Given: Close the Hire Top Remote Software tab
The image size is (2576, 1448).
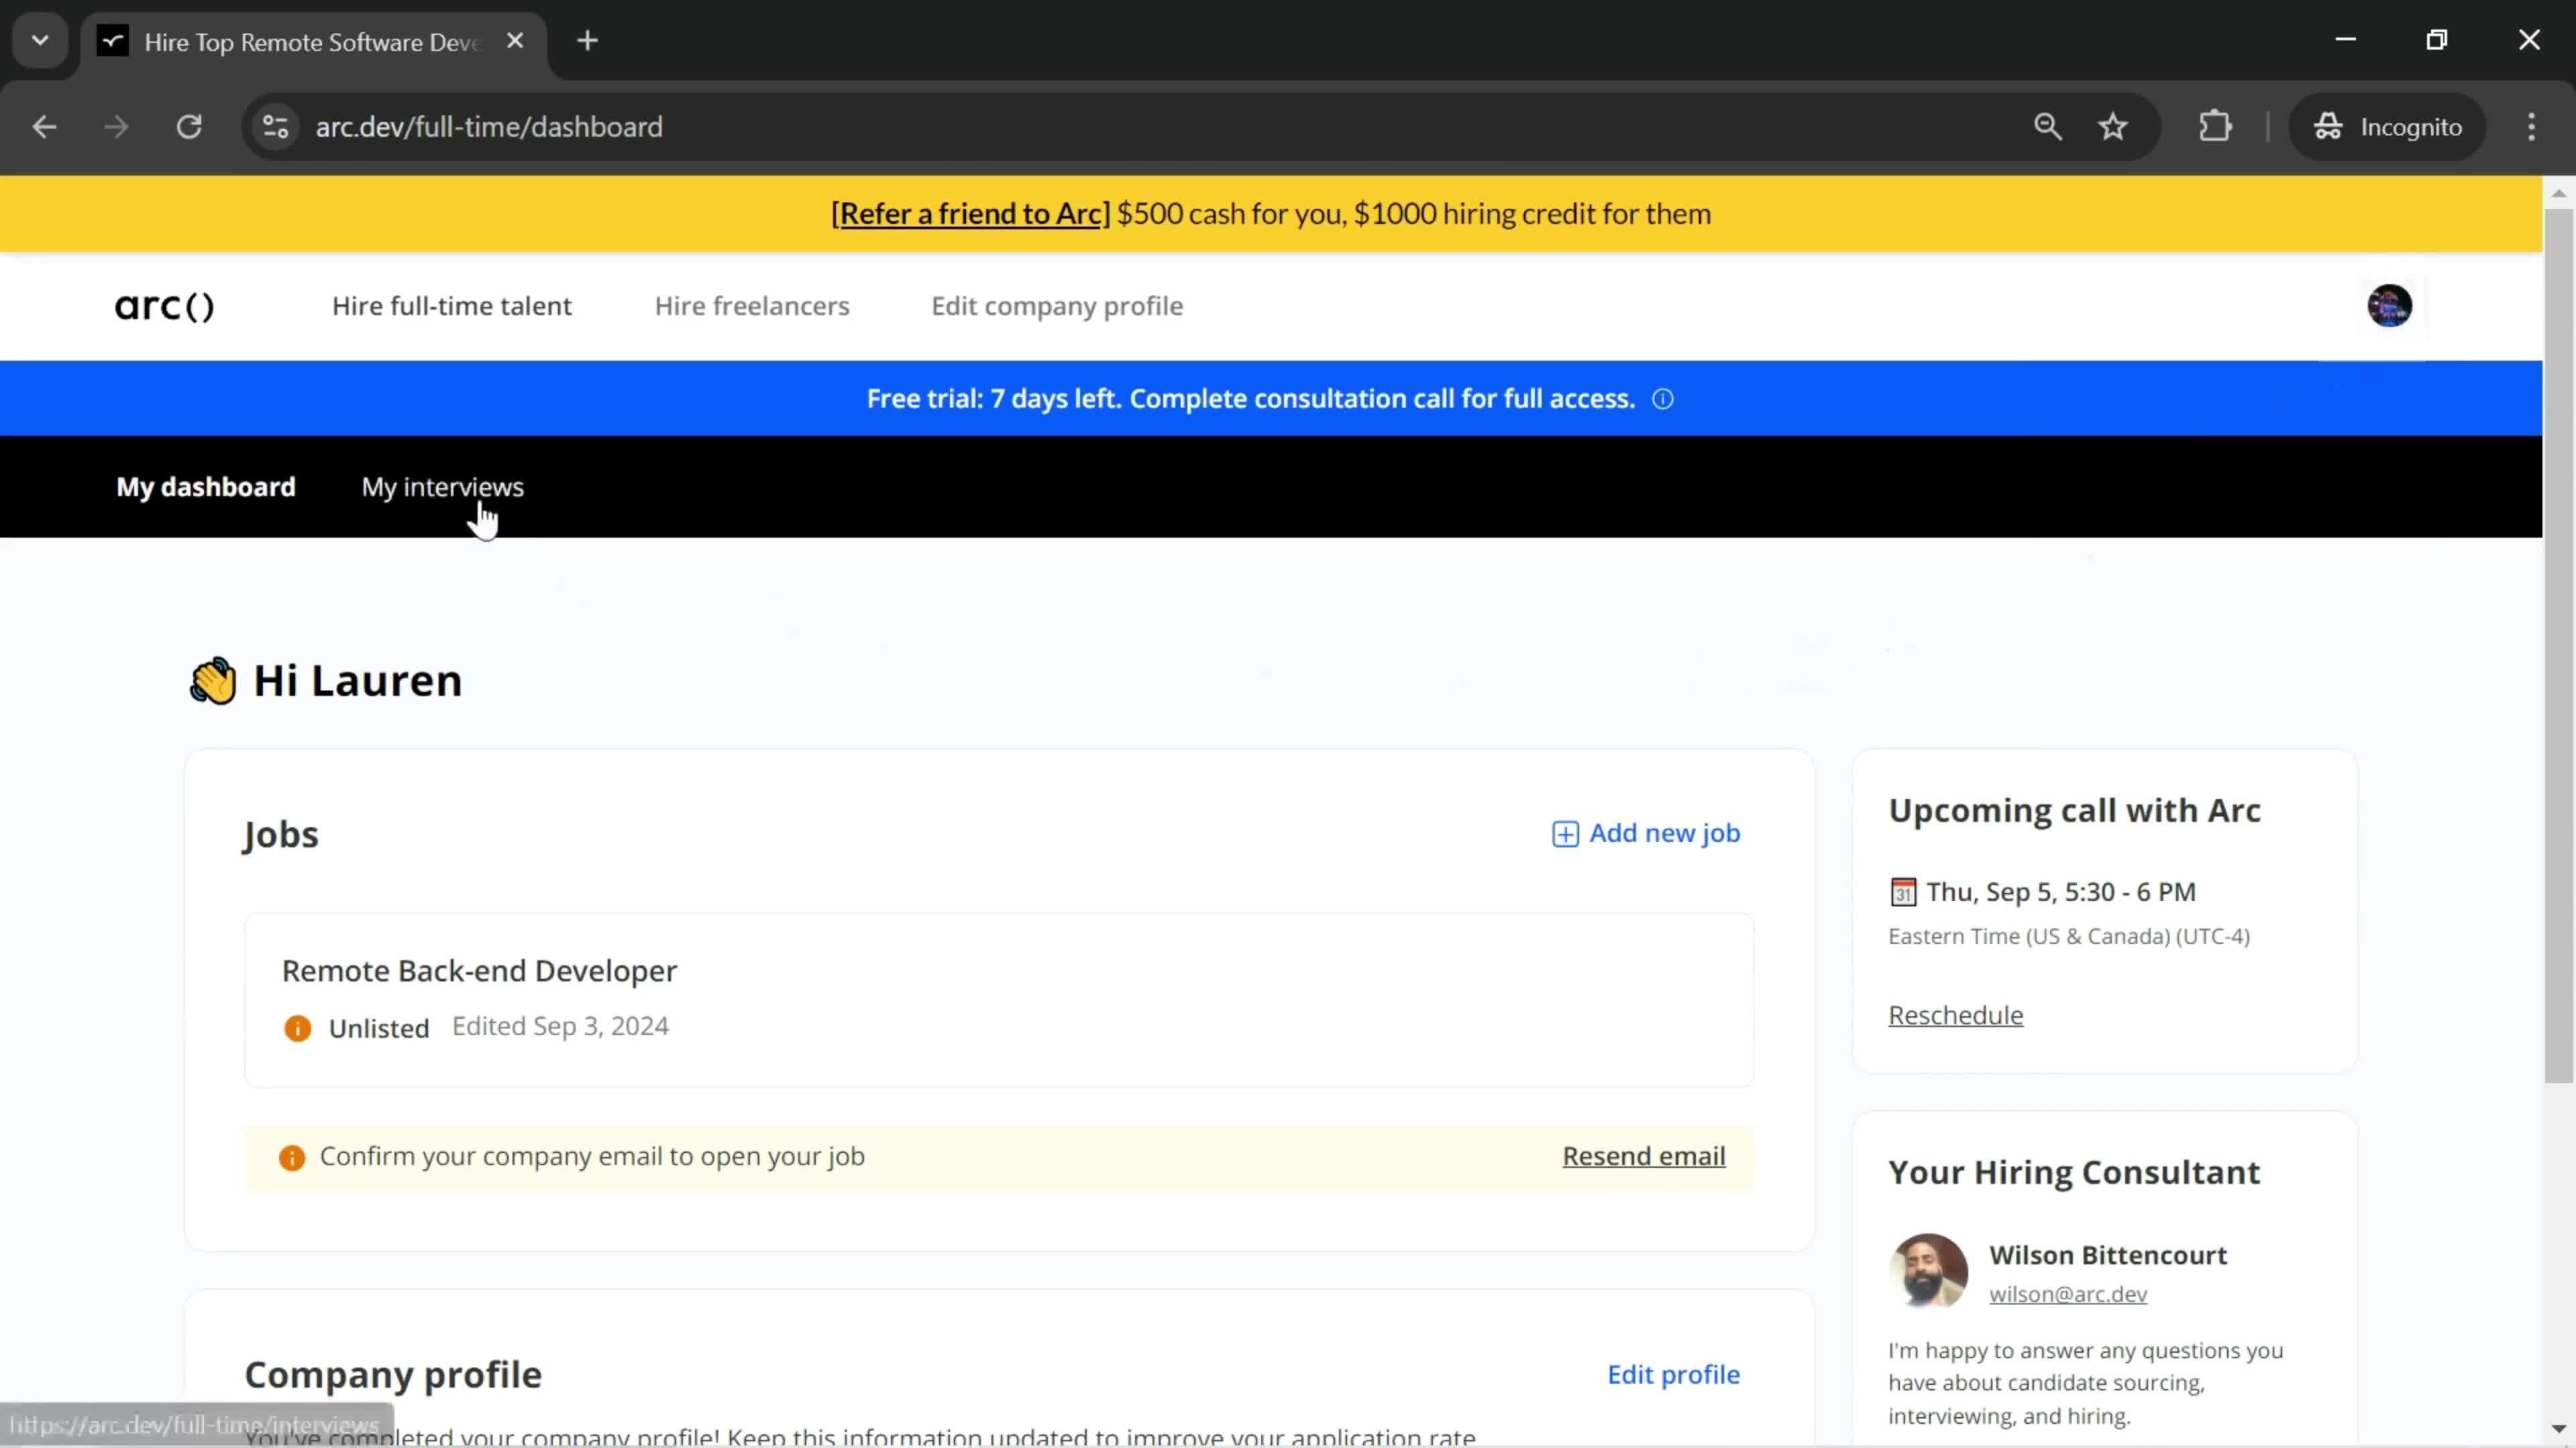Looking at the screenshot, I should 515,41.
